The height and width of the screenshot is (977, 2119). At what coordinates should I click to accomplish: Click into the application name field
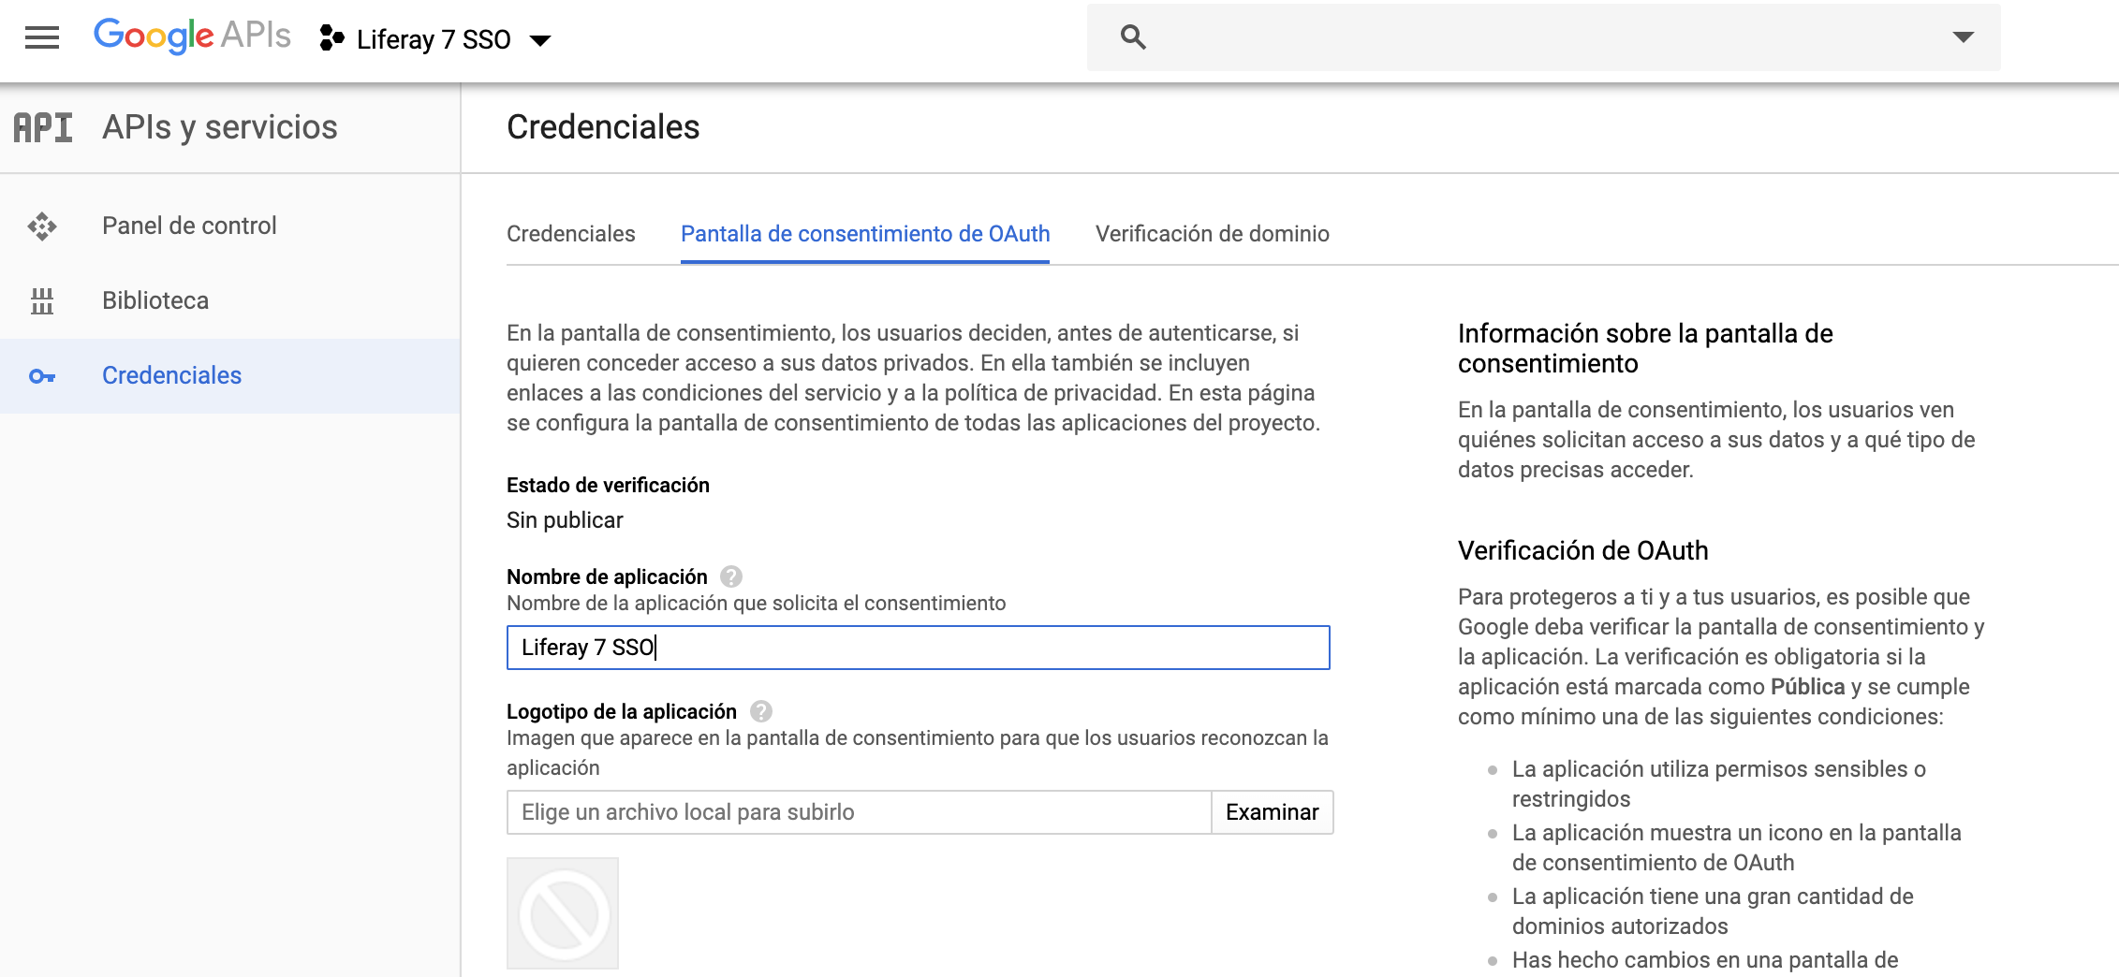(918, 648)
